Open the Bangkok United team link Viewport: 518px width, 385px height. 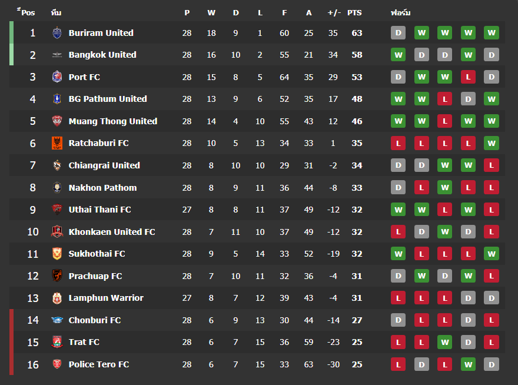[x=102, y=55]
